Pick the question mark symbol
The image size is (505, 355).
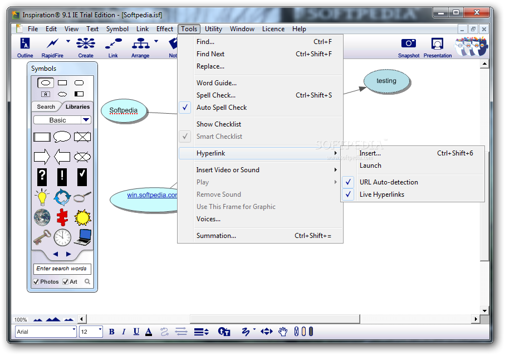click(42, 177)
